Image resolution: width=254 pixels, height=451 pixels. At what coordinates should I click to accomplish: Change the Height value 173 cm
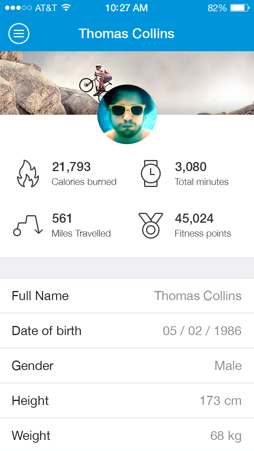pos(220,401)
